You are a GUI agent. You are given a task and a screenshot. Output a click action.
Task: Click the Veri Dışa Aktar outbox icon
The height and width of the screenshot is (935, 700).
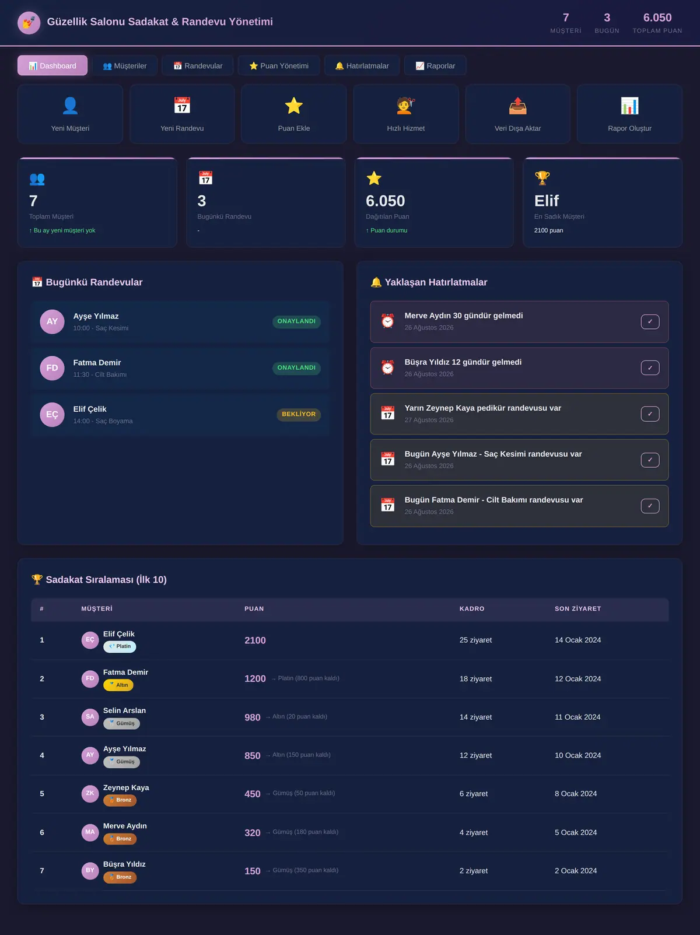point(517,106)
